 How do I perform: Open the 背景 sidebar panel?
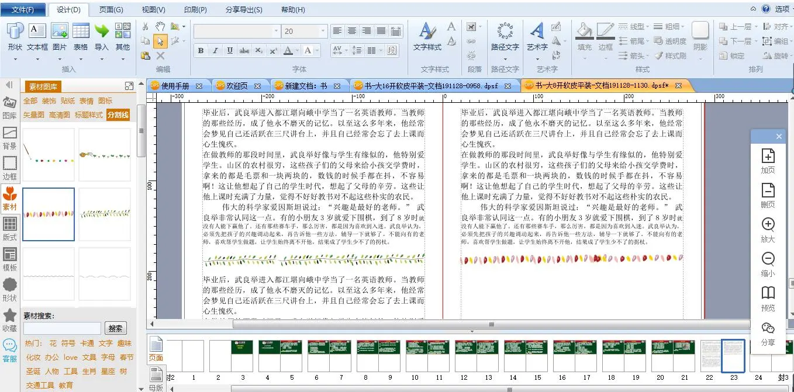(x=10, y=138)
